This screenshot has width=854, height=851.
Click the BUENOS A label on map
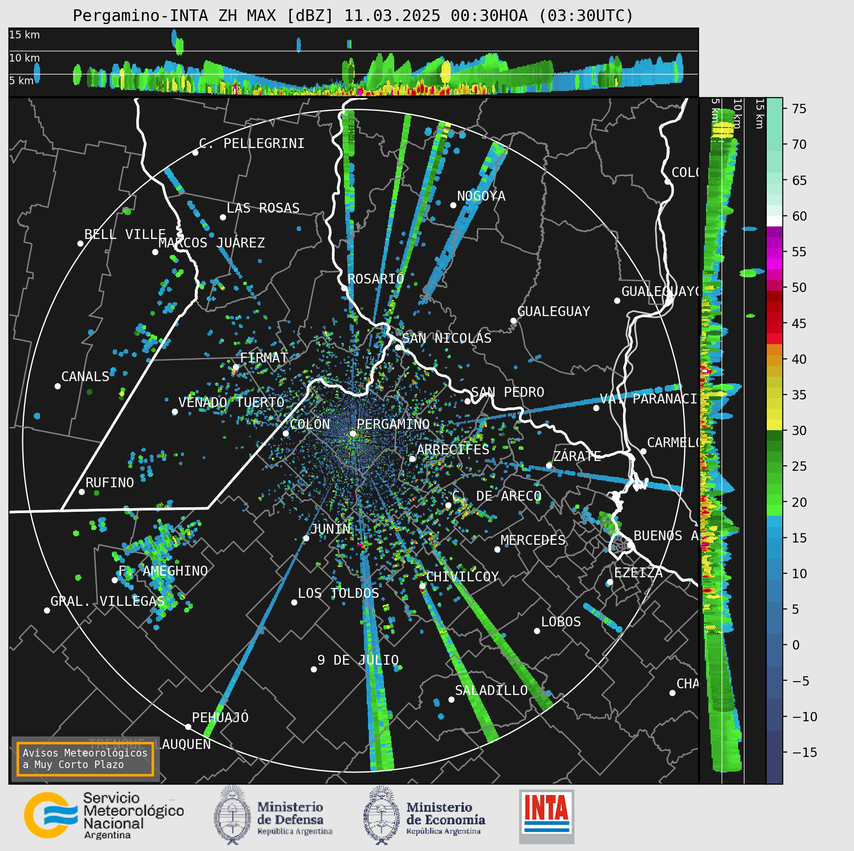666,536
